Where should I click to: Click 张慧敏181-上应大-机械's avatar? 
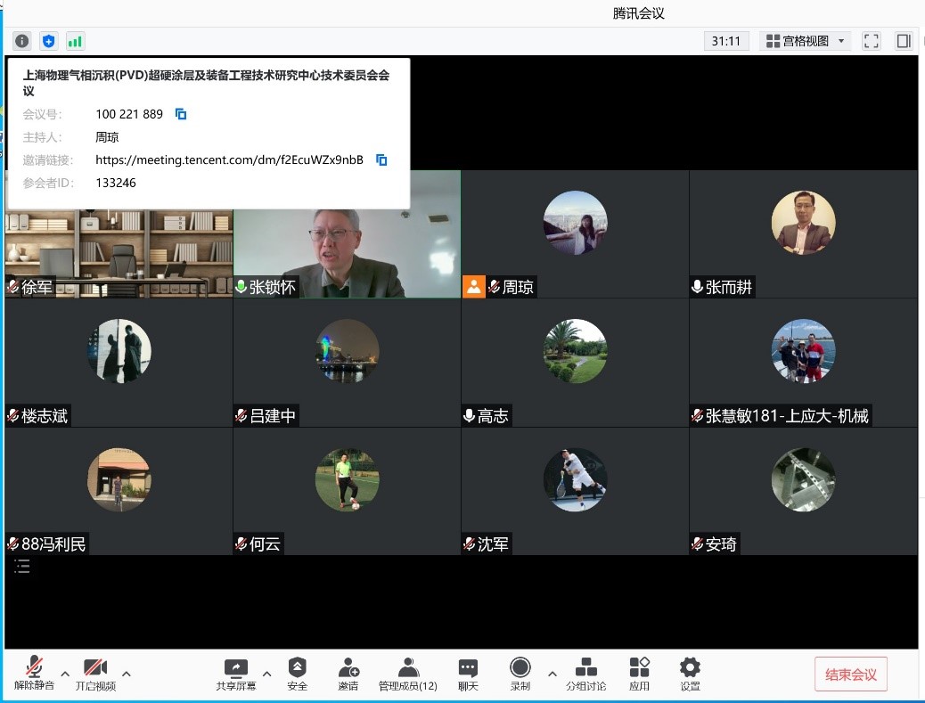tap(804, 351)
